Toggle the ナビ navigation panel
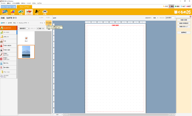 click(x=165, y=6)
